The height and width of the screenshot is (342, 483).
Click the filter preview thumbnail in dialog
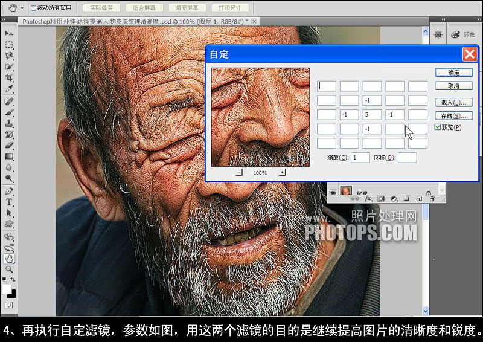coord(261,117)
